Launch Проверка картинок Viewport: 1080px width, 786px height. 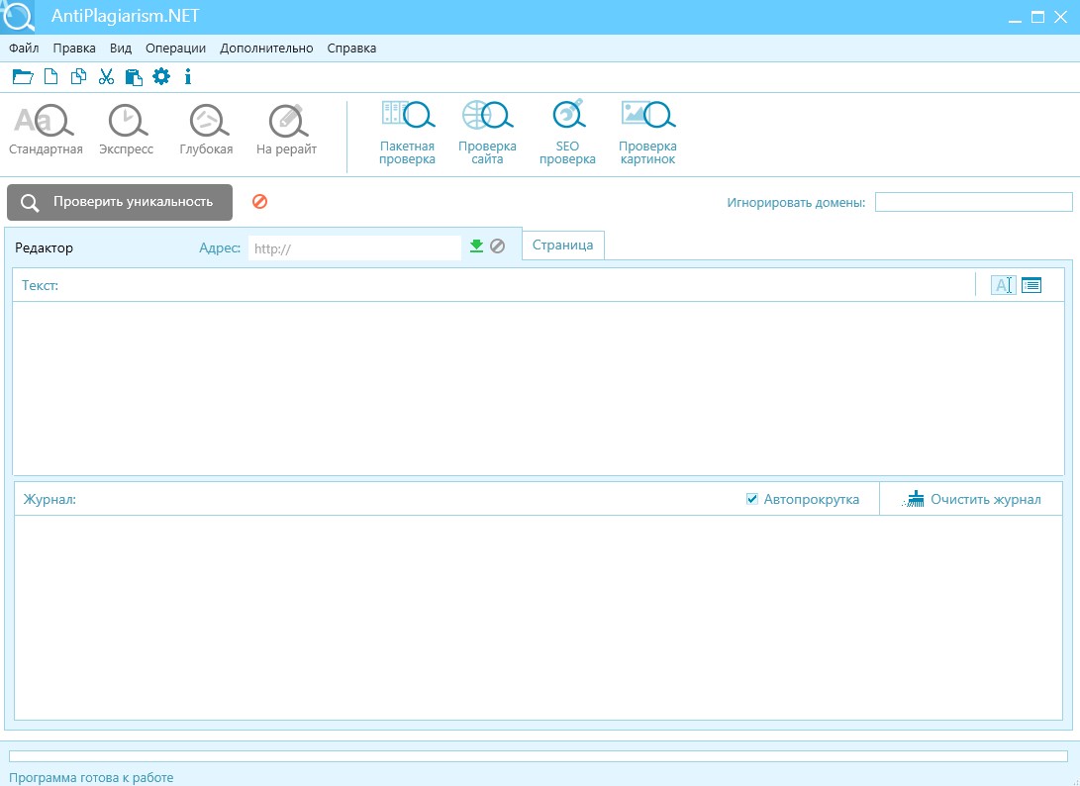click(x=647, y=133)
